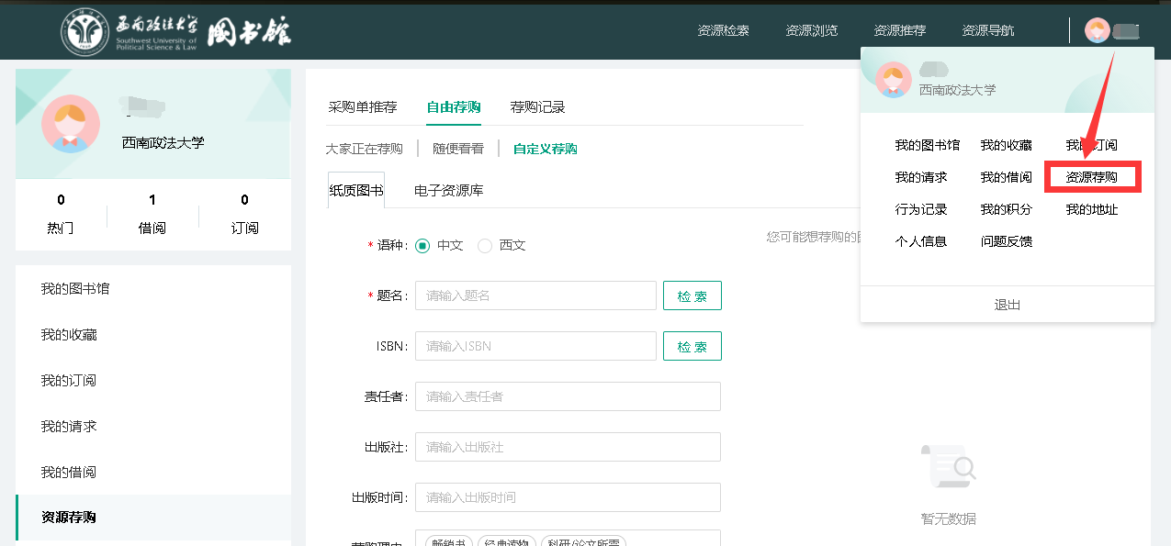Screen dimensions: 1171x546
Task: Click the 出版时间 input field
Action: click(x=567, y=497)
